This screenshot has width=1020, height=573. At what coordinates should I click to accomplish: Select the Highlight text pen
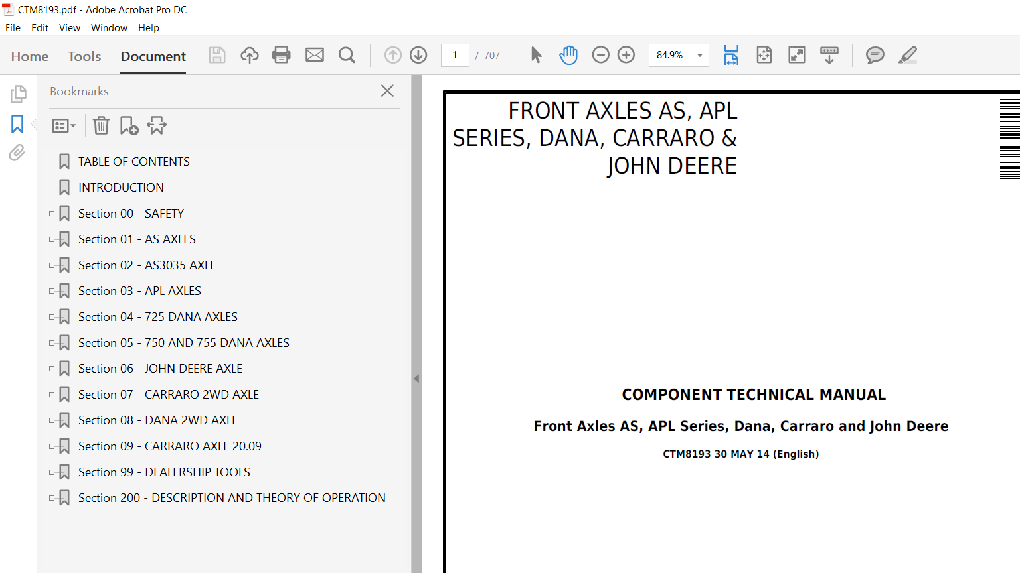908,55
